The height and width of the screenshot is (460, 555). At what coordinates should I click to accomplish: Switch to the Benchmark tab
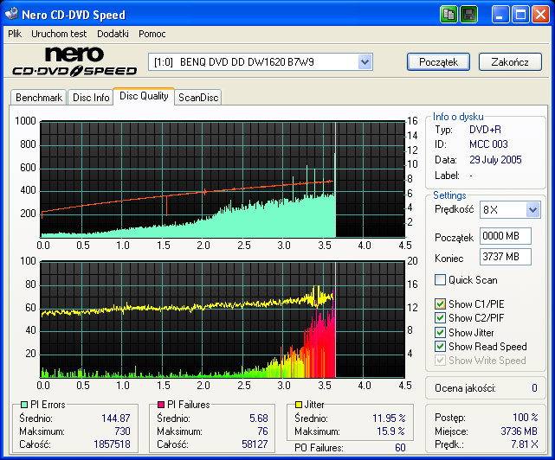[39, 98]
